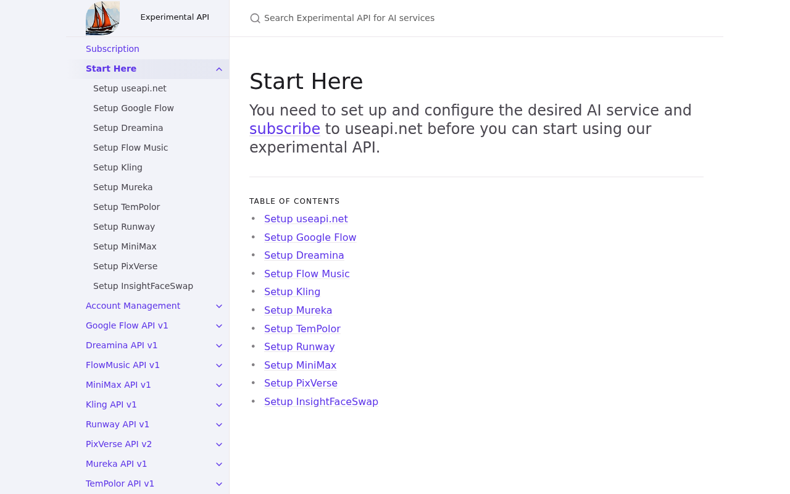Open Setup Dreamina in table of contents
790x494 pixels.
click(304, 256)
